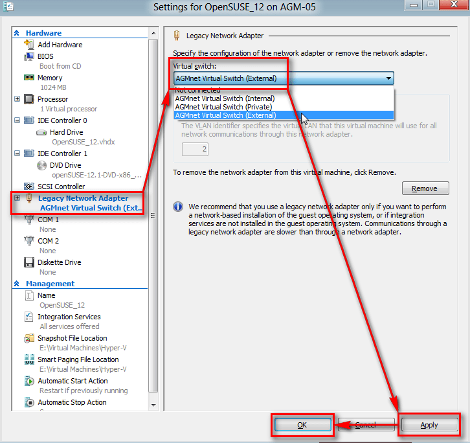This screenshot has height=443, width=470.
Task: Click the VLAN identifier input field
Action: (x=195, y=150)
